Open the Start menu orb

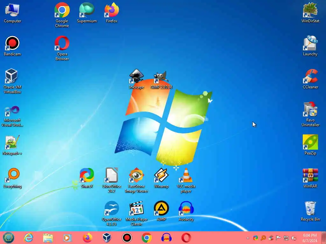click(x=9, y=238)
